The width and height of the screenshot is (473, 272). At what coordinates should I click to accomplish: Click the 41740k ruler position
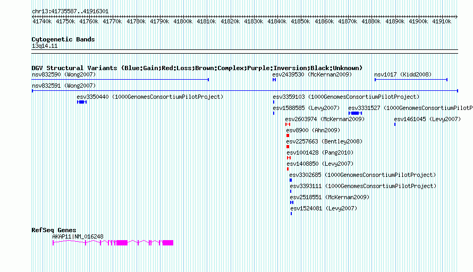pos(42,21)
